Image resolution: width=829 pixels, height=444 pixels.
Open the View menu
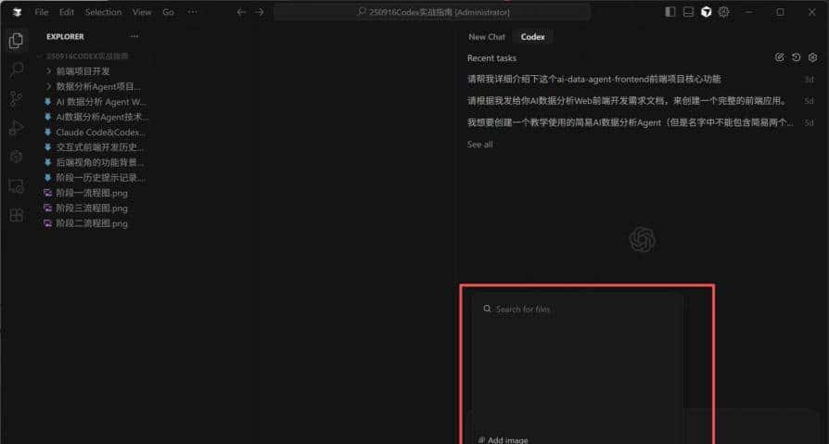pyautogui.click(x=142, y=12)
